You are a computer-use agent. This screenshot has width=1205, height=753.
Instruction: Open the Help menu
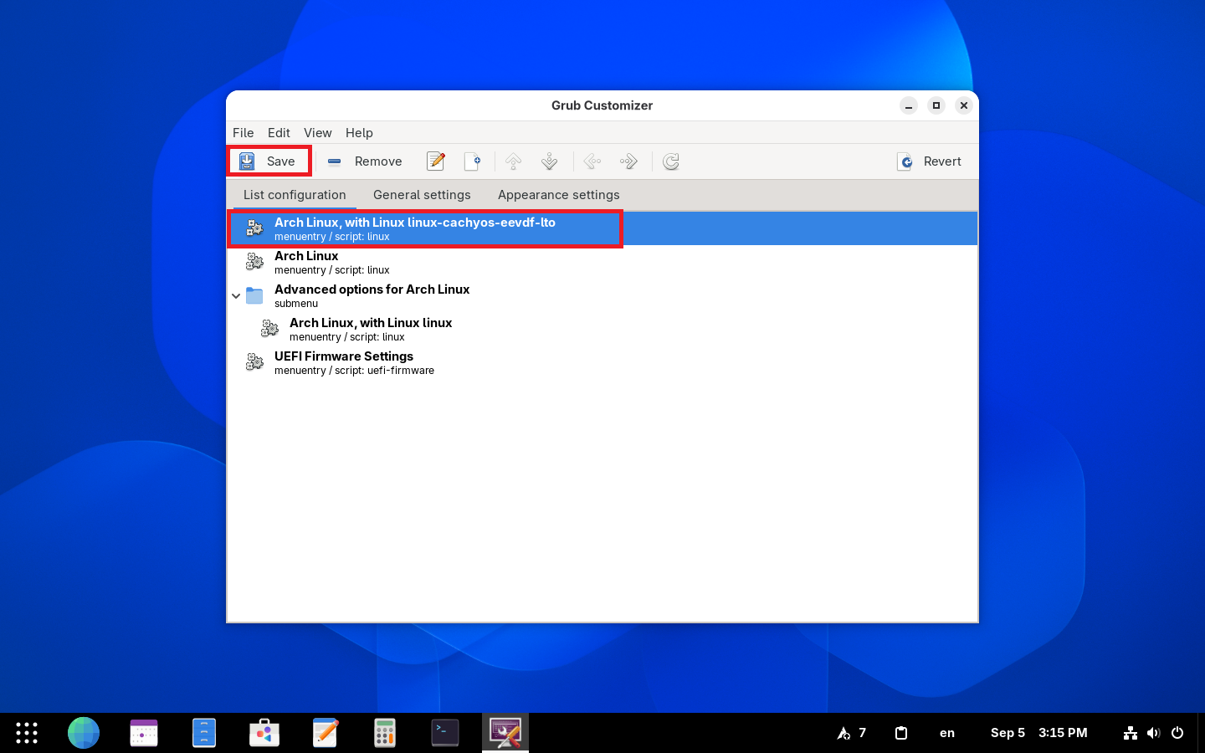pyautogui.click(x=359, y=133)
